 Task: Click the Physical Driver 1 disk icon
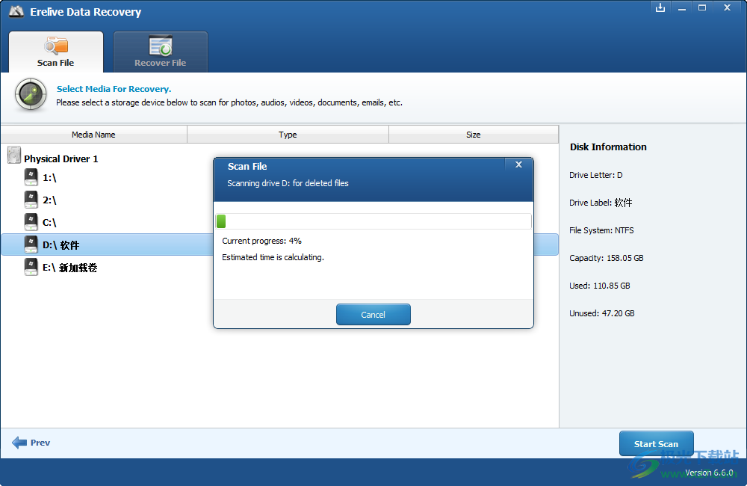coord(14,155)
